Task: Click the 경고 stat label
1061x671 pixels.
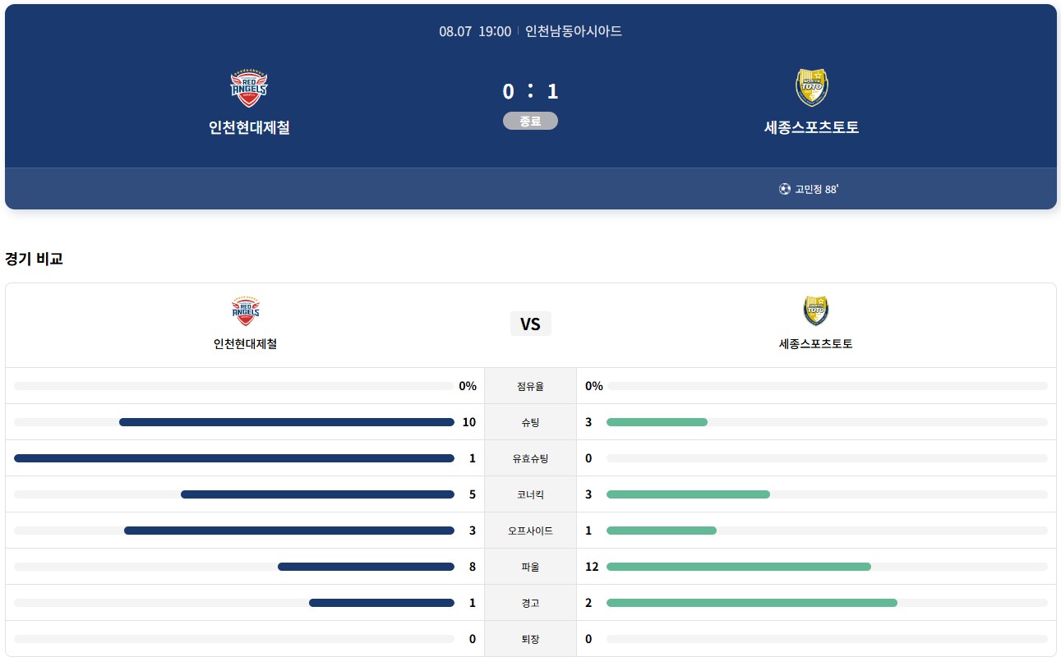Action: point(530,603)
